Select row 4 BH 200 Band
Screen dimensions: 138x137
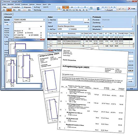[90, 43]
